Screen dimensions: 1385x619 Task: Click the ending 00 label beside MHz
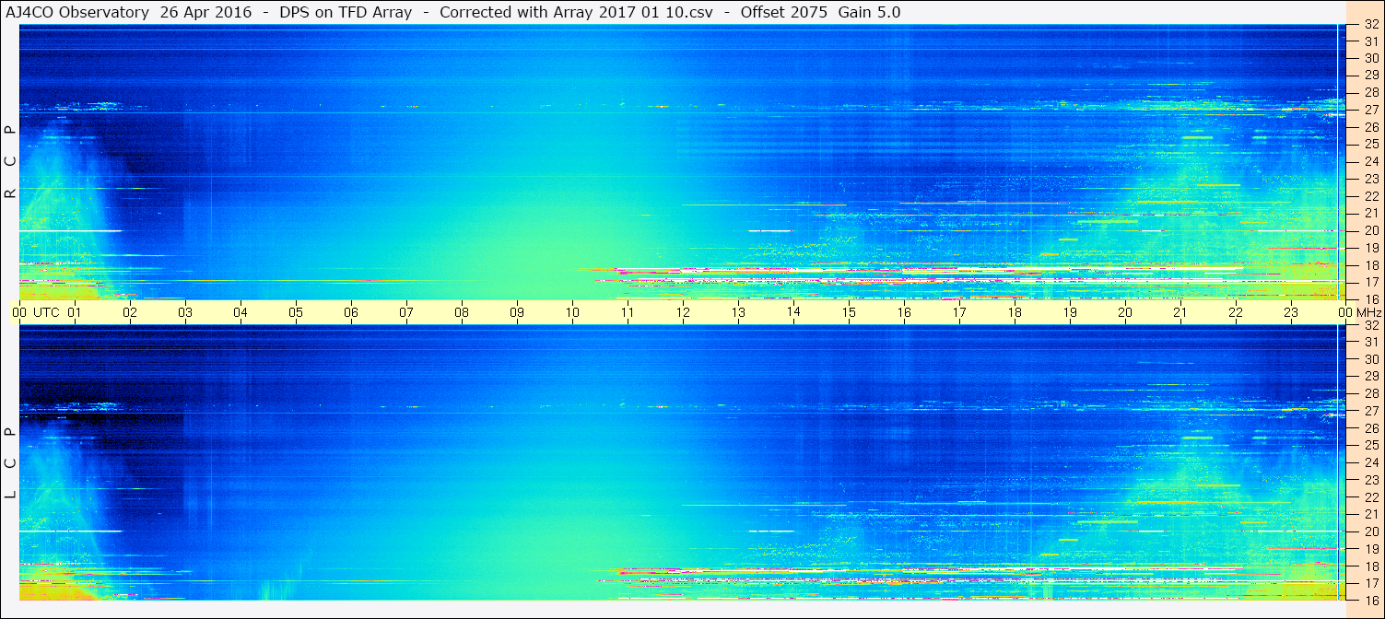click(1345, 312)
